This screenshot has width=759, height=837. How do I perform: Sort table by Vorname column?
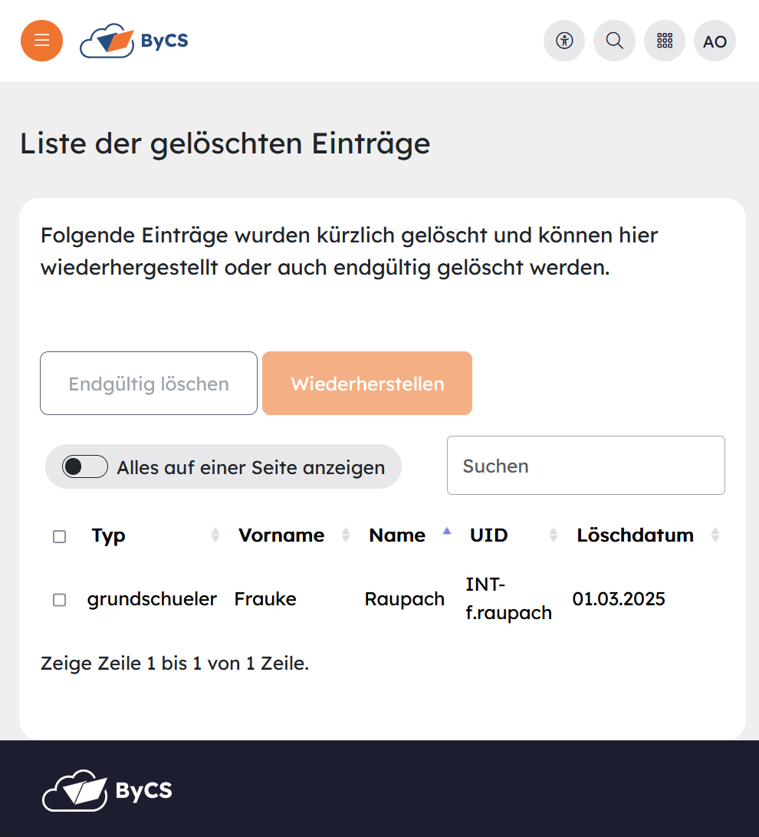pos(281,535)
